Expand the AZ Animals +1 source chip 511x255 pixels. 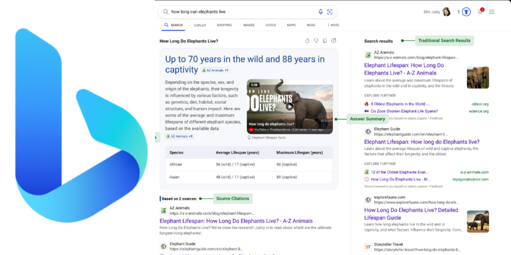(x=215, y=70)
